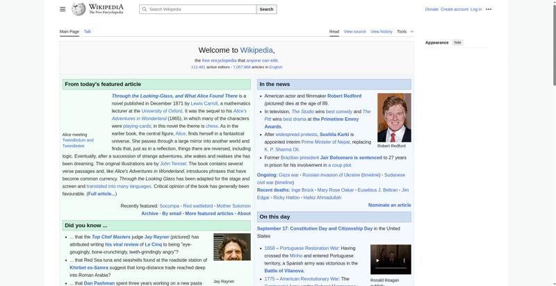
Task: Switch to the Talk tab
Action: tap(88, 31)
